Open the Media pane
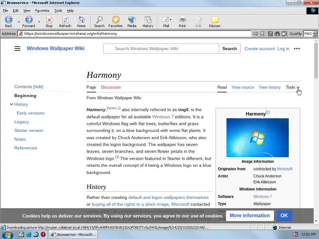 point(132,21)
